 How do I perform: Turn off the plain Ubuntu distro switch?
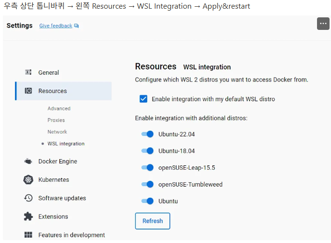click(147, 201)
